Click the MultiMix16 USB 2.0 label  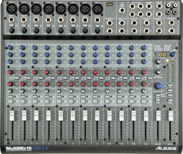(x=27, y=149)
